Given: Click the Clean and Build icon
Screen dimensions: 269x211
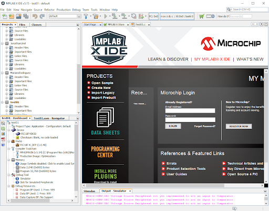Looking at the screenshot, I should click(96, 16).
